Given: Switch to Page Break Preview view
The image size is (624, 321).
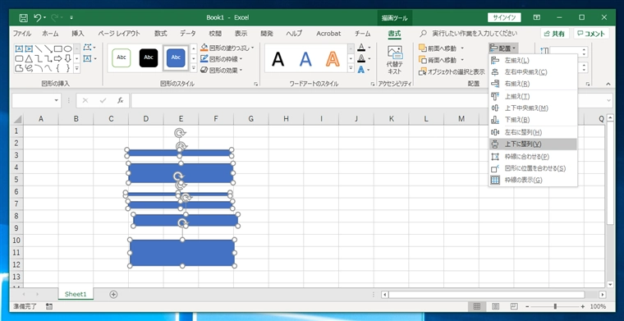Looking at the screenshot, I should tap(514, 306).
